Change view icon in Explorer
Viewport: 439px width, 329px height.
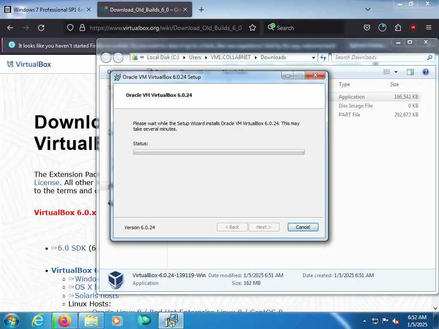tap(387, 72)
